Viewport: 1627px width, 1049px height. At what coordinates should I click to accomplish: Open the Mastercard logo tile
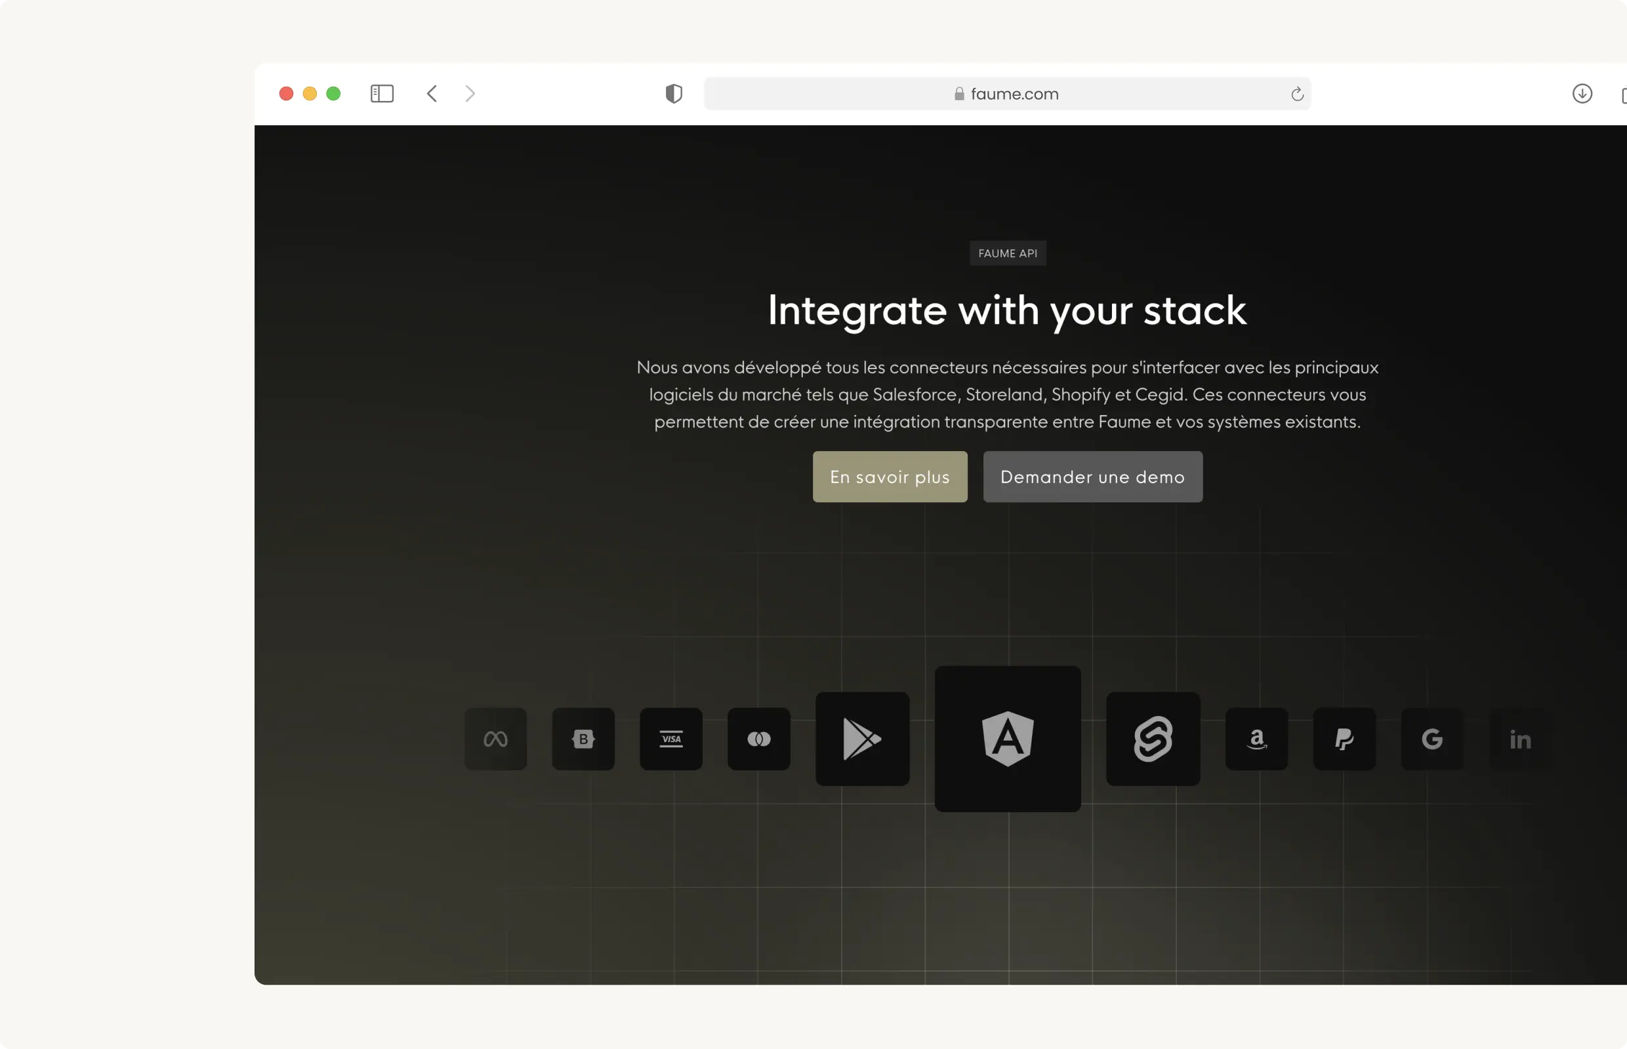(758, 739)
